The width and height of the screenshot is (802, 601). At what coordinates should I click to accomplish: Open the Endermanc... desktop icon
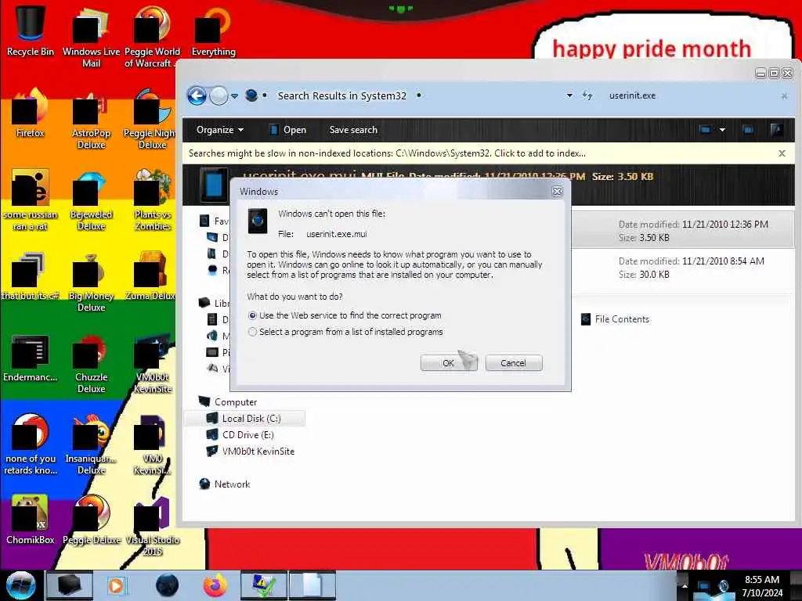(31, 358)
